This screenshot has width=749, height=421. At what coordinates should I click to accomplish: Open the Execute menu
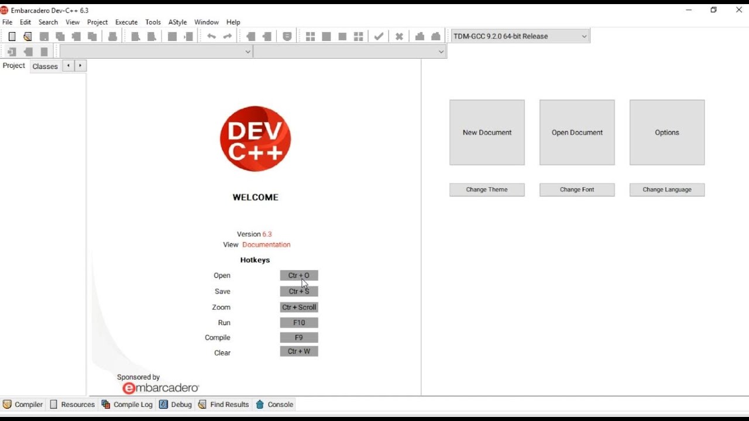click(x=126, y=22)
